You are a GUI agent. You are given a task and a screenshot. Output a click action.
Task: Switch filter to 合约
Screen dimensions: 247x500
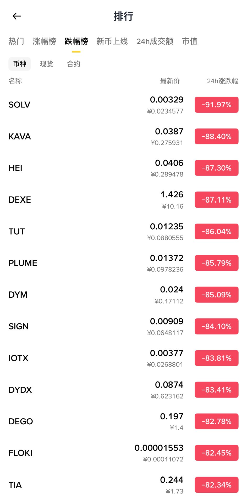[73, 64]
